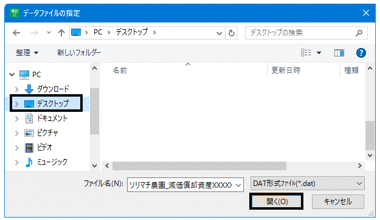Viewport: 380px width, 220px height.
Task: Expand the デスクトップ folder node
Action: 17,104
